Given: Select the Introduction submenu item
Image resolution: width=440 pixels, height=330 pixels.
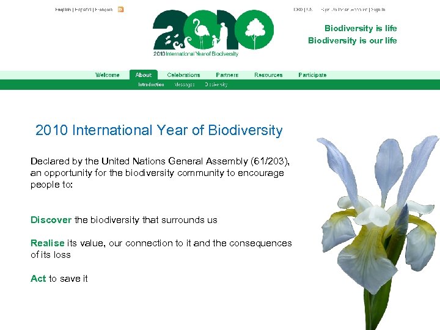Looking at the screenshot, I should click(151, 84).
